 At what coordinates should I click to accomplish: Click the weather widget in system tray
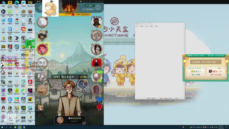[x=196, y=127]
